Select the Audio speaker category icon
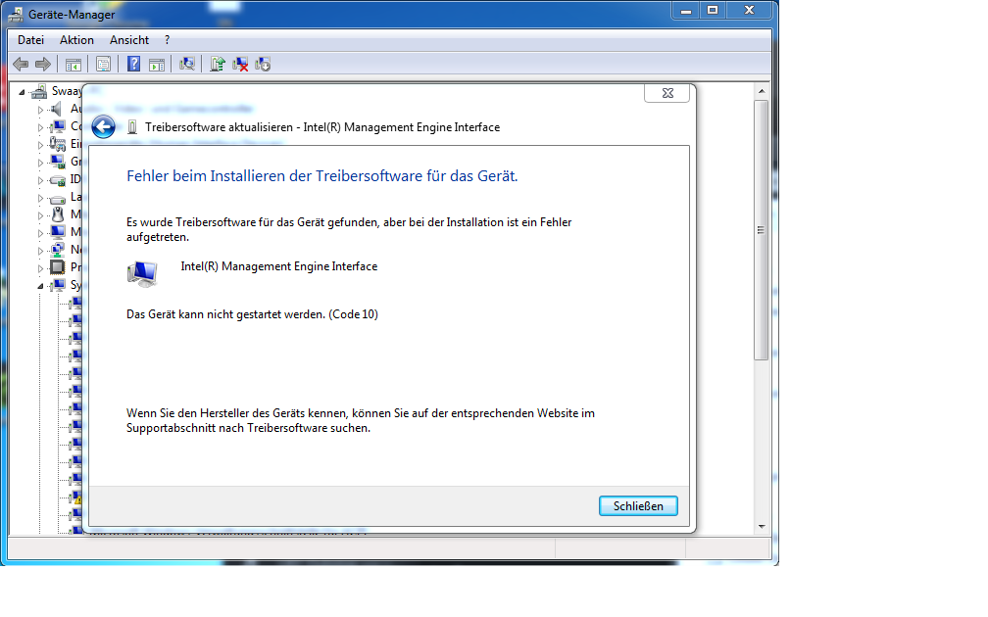 click(57, 110)
